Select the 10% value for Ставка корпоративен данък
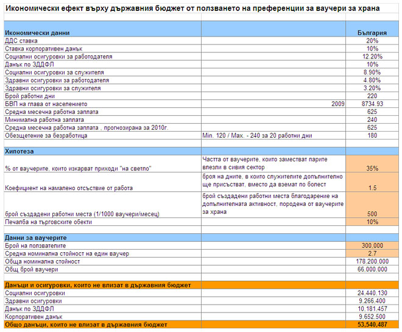This screenshot has height=332, width=402. point(372,49)
